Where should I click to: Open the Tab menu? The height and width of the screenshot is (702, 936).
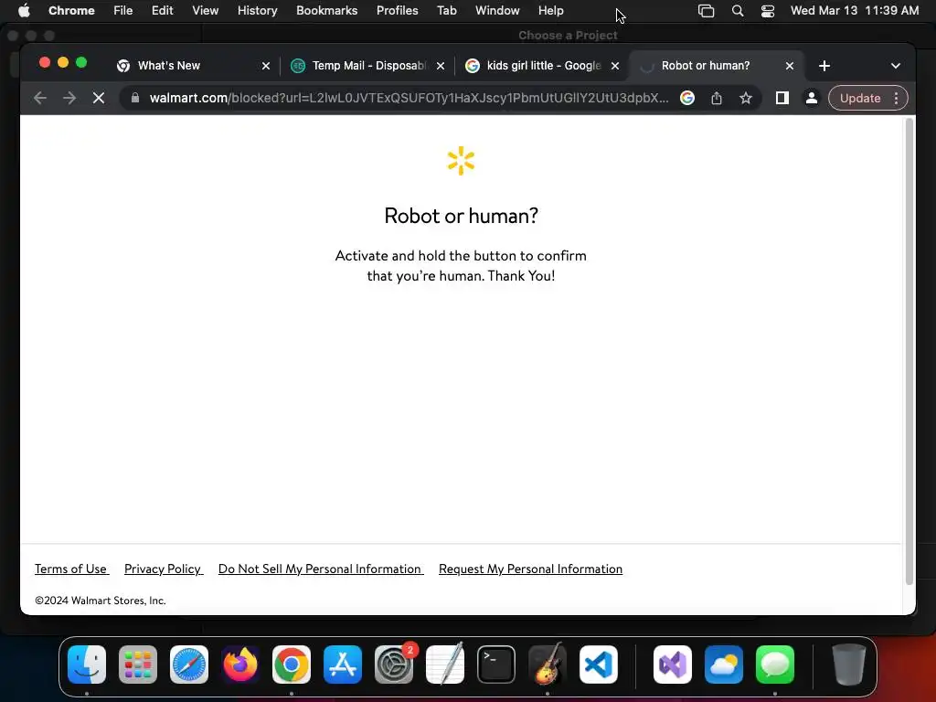[x=446, y=10]
